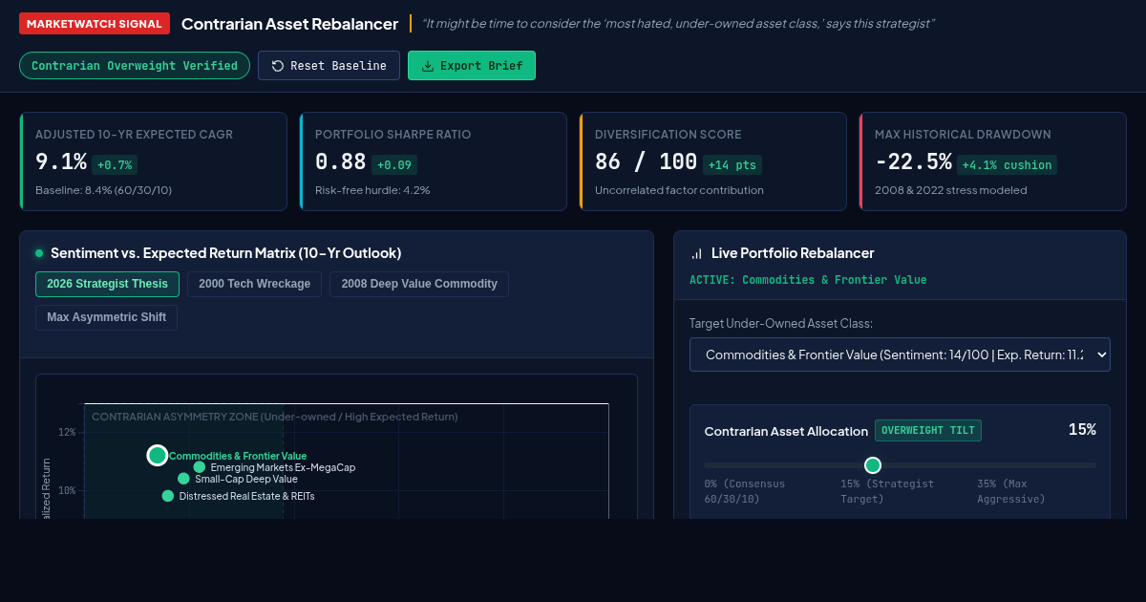The image size is (1146, 602).
Task: Click the CONTRARIAN ASYMMETRY ZONE chart label
Action: click(275, 417)
